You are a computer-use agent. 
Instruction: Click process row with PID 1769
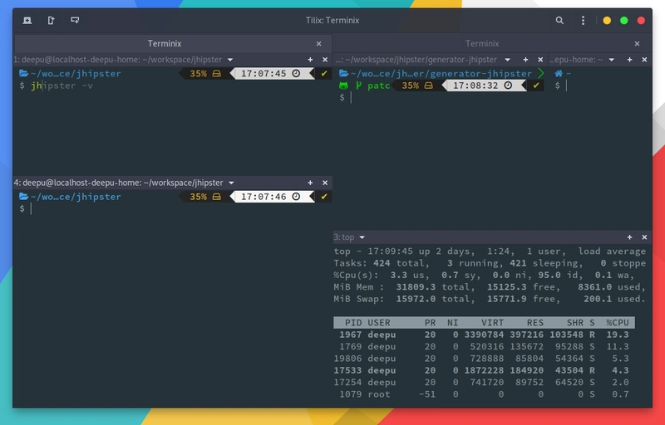point(484,346)
